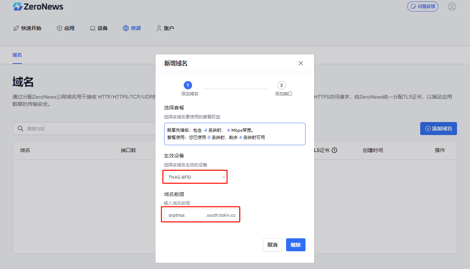The image size is (470, 269).
Task: Click the 取消 button
Action: click(272, 245)
